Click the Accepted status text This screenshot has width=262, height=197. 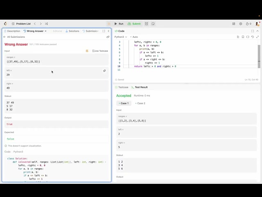[x=124, y=96]
